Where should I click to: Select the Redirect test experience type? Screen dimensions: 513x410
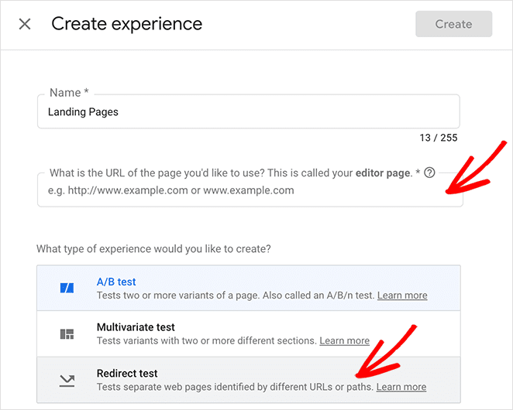coord(249,380)
